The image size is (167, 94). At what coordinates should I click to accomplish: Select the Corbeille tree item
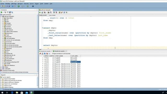8,64
